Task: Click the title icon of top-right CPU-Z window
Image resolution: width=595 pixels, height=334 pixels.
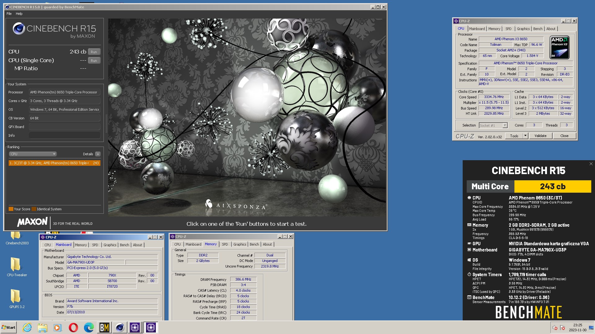Action: [456, 21]
